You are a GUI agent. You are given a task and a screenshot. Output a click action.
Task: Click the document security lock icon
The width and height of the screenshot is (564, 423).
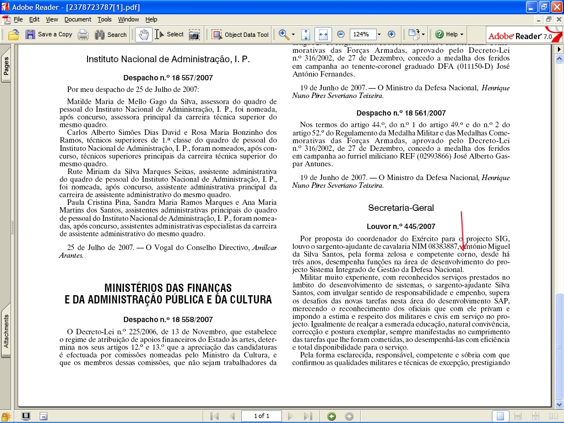6,416
